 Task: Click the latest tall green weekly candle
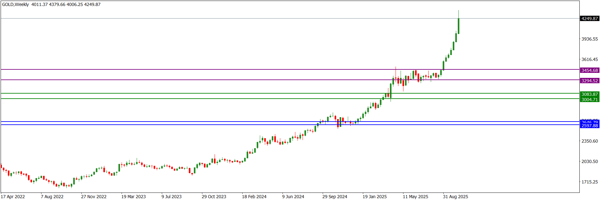tap(459, 26)
